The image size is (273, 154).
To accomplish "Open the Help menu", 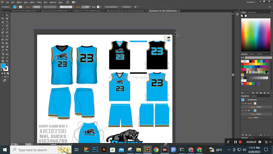I will pyautogui.click(x=60, y=2).
